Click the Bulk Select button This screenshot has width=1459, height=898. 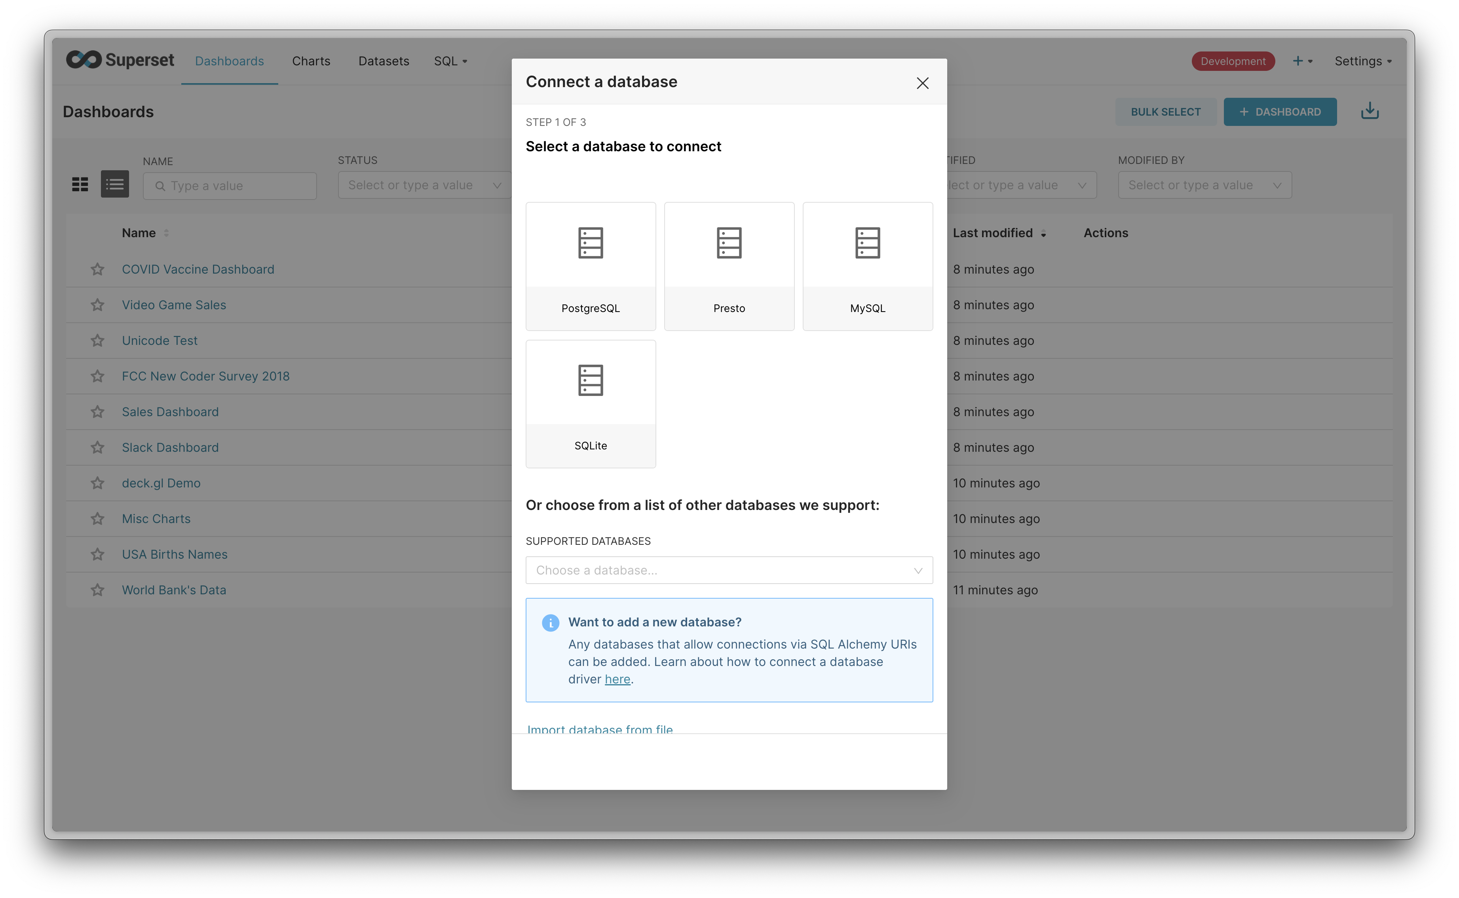pyautogui.click(x=1165, y=112)
